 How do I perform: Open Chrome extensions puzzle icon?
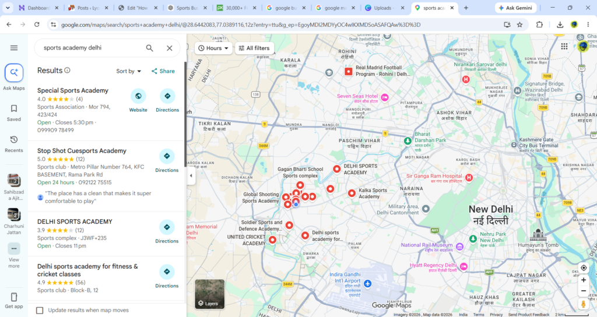pyautogui.click(x=539, y=24)
